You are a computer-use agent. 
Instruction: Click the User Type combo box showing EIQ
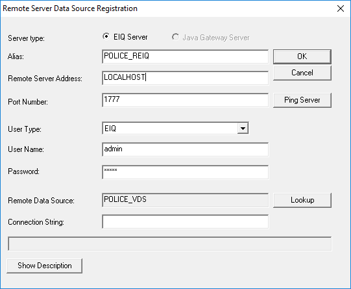[x=175, y=129]
